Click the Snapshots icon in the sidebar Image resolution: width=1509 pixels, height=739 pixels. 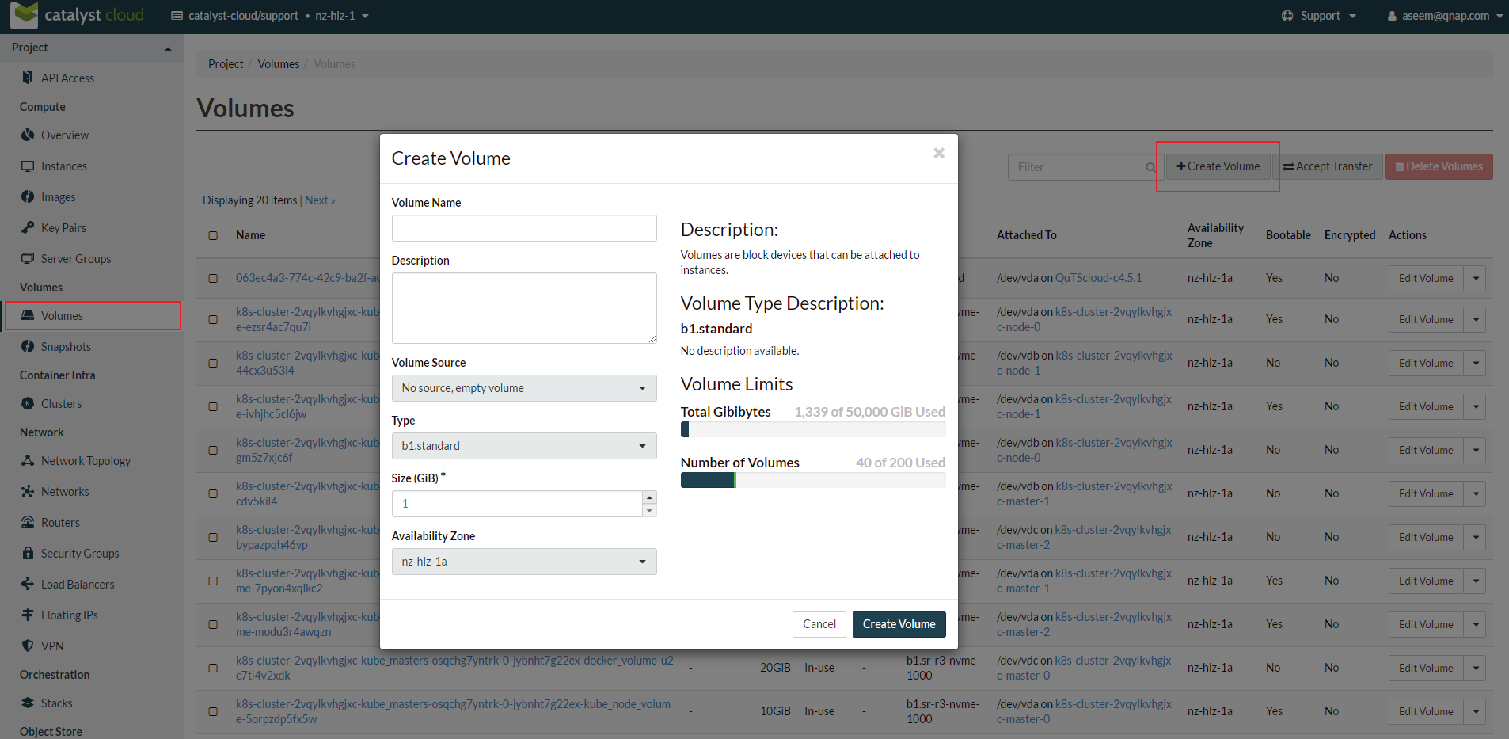point(28,347)
